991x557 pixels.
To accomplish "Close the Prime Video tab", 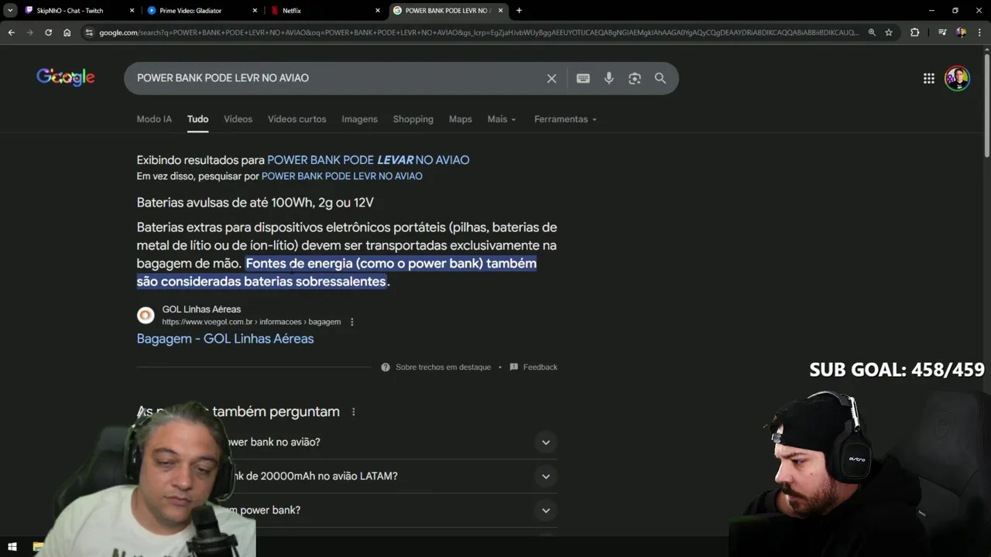I will (255, 11).
